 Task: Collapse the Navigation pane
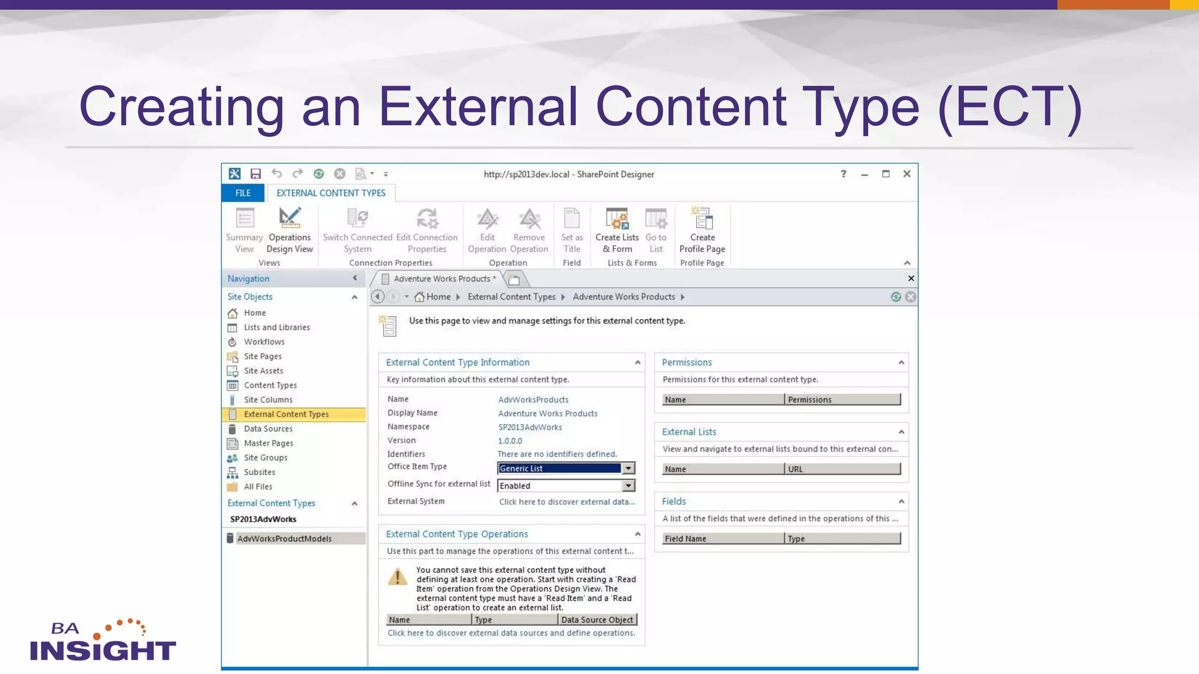(x=355, y=278)
